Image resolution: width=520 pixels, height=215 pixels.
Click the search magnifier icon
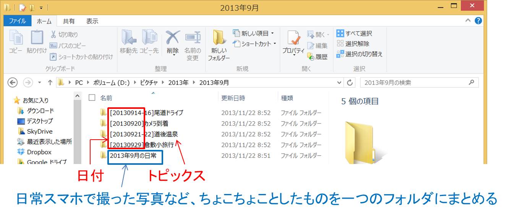coord(472,82)
